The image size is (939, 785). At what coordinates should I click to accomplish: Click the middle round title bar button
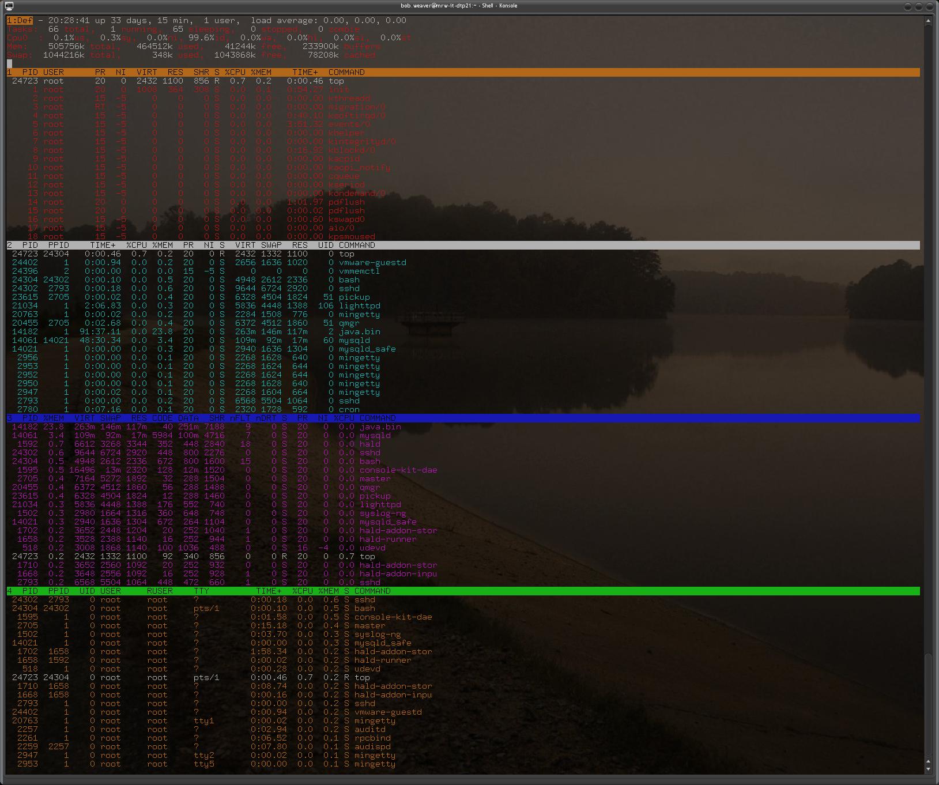[919, 6]
